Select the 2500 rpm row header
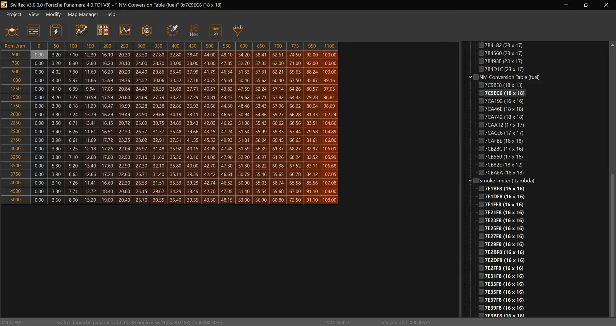 coord(15,131)
